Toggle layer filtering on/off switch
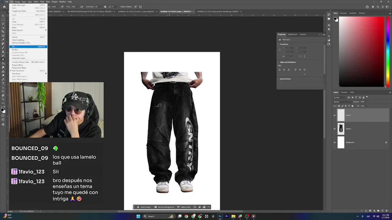The image size is (392, 220). 367,97
